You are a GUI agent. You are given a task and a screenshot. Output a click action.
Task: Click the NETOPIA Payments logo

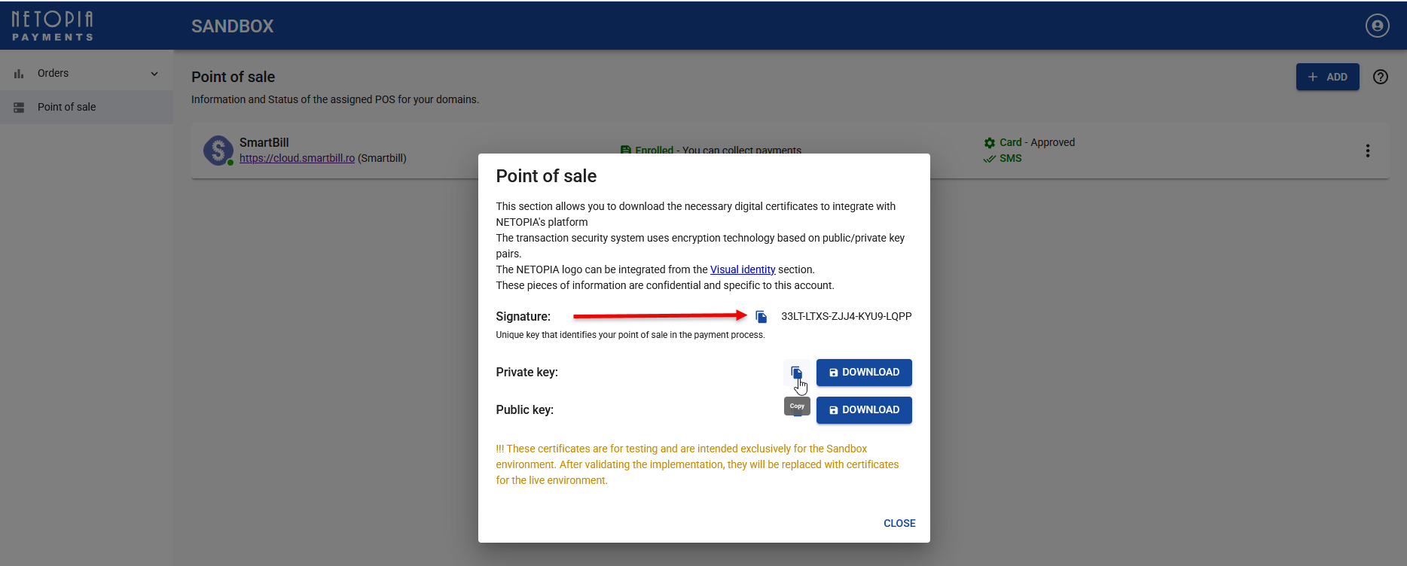tap(53, 26)
